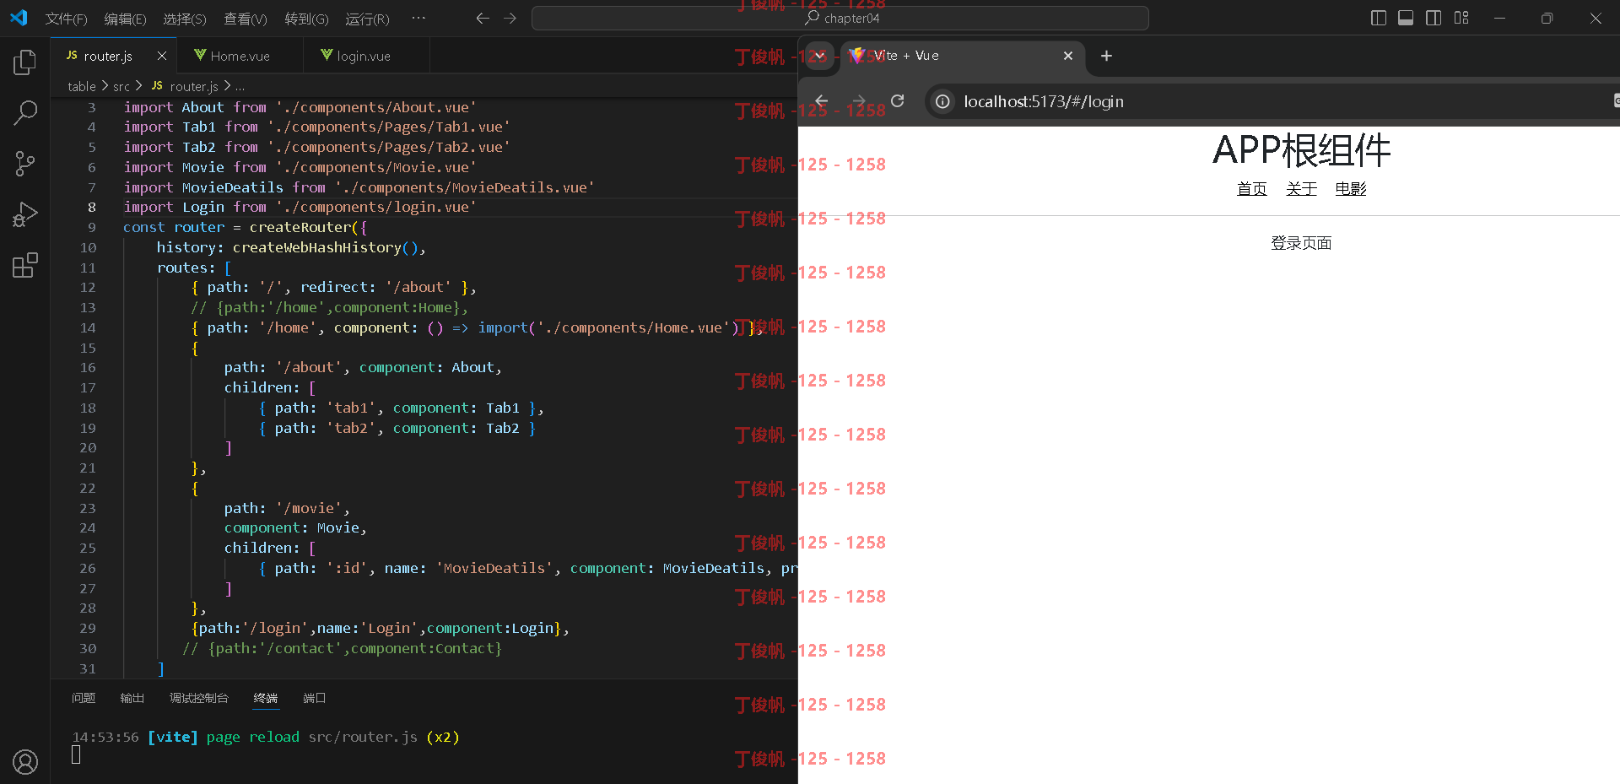Click the browser forward button
This screenshot has width=1620, height=784.
pos(859,101)
